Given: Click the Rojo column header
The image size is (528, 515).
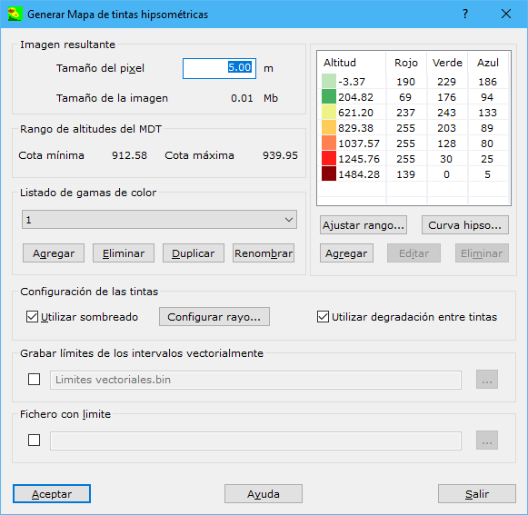Looking at the screenshot, I should pyautogui.click(x=406, y=63).
